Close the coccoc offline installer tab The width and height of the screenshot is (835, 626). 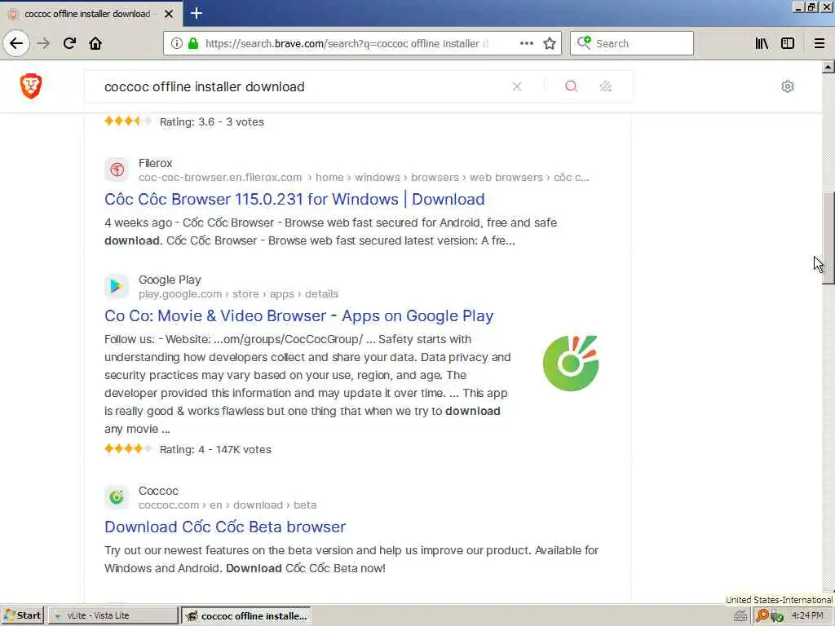click(x=169, y=14)
